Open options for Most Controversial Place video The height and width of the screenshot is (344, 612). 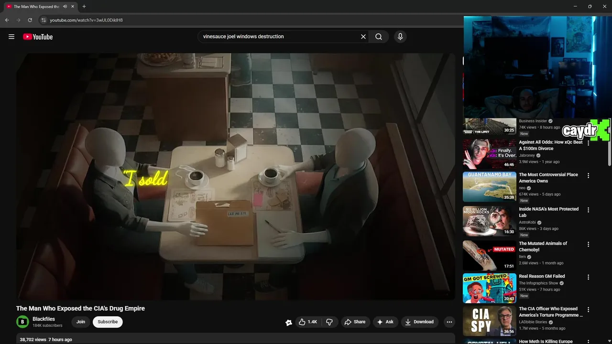pos(588,175)
